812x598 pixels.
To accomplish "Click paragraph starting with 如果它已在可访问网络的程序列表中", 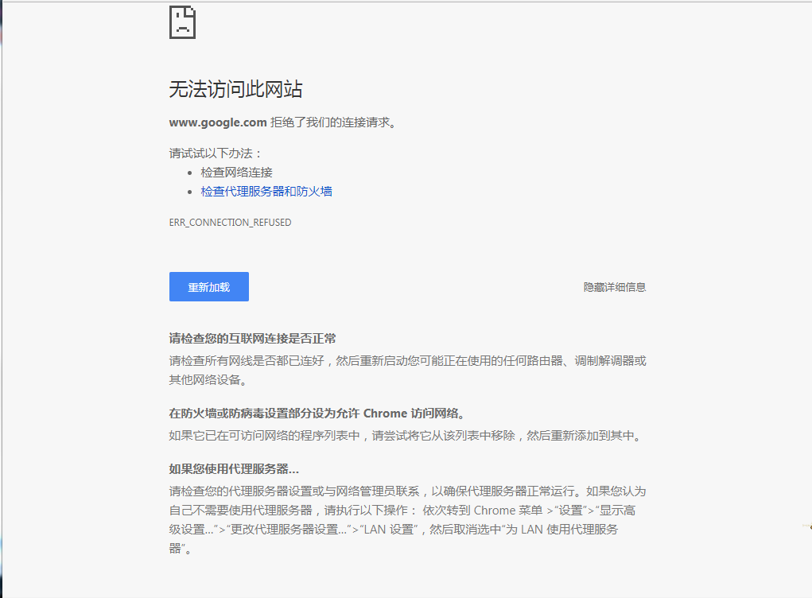I will [x=407, y=436].
